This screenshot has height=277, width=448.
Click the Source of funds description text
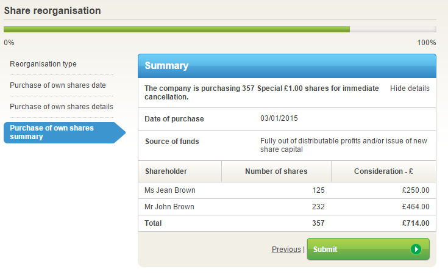pos(343,145)
